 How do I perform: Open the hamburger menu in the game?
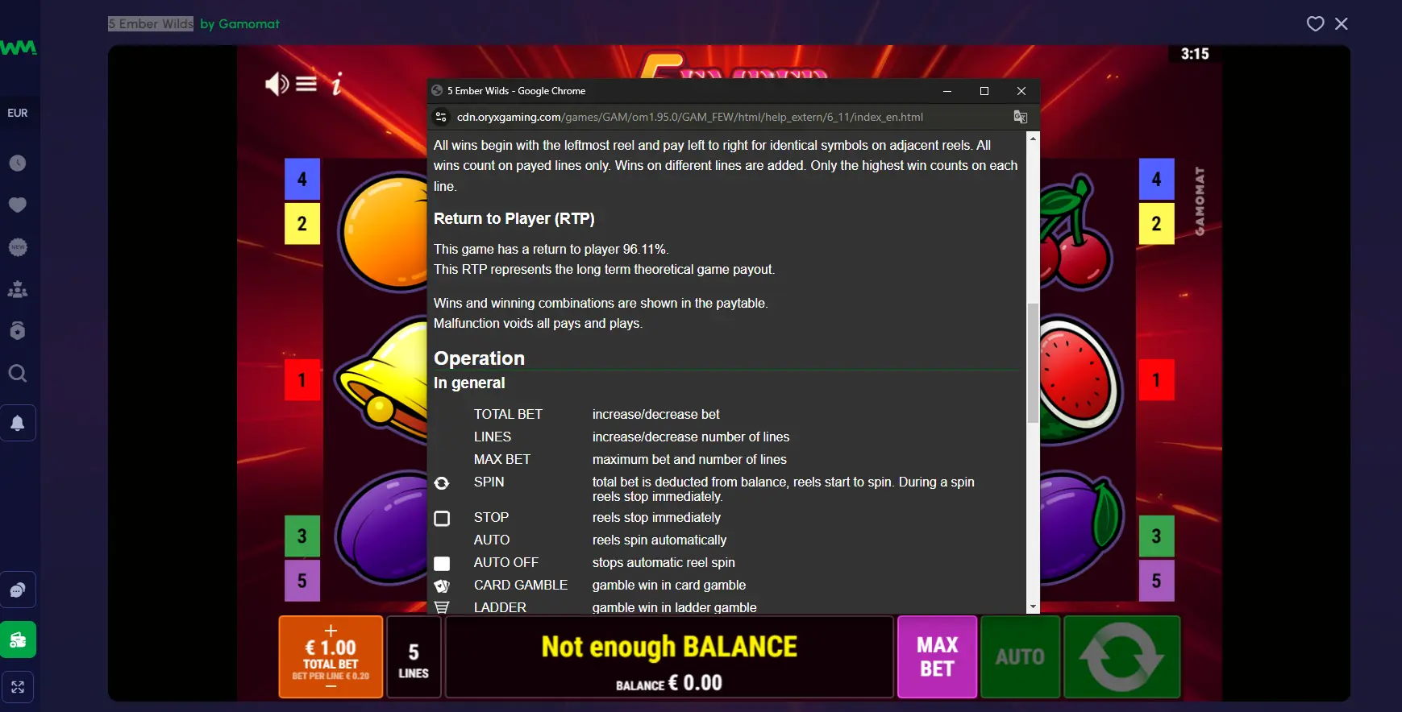tap(306, 84)
